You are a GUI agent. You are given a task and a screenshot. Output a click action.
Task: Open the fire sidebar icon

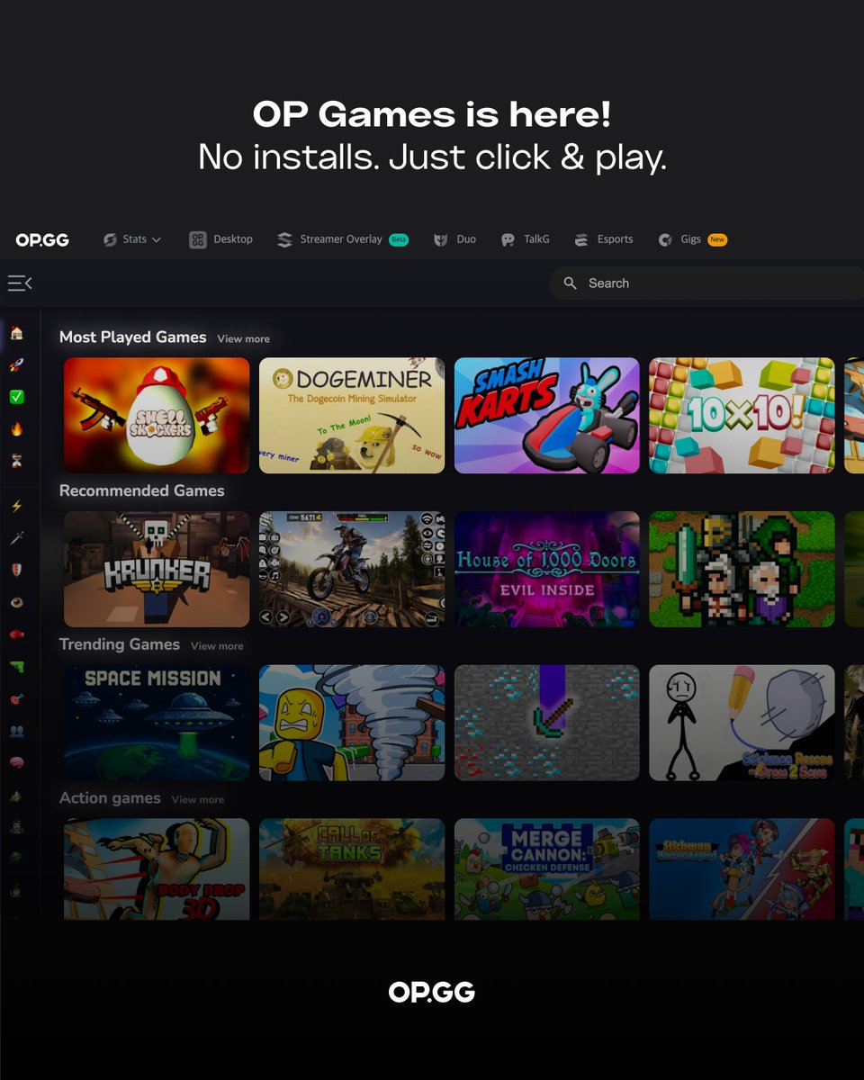[x=16, y=429]
